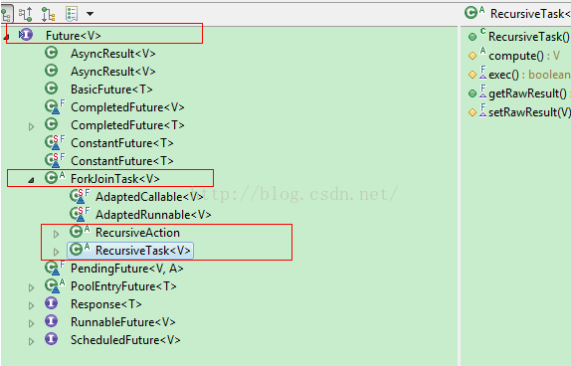Open the hierarchy history list icon
Image resolution: width=571 pixels, height=366 pixels.
coord(72,14)
